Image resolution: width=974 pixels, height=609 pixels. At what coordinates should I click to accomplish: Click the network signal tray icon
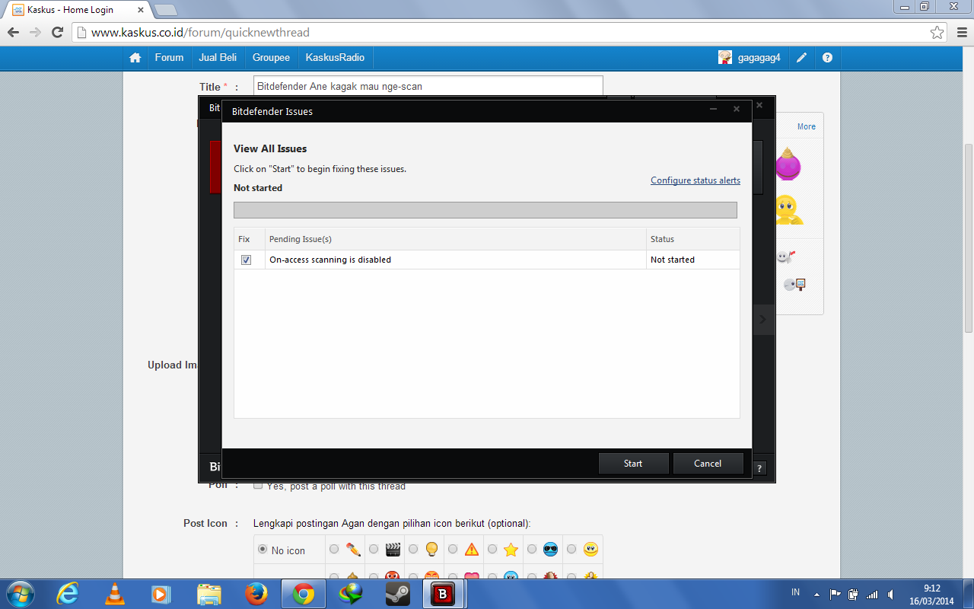[873, 594]
